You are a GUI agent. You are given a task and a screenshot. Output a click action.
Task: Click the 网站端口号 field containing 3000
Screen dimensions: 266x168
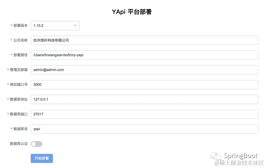144,85
